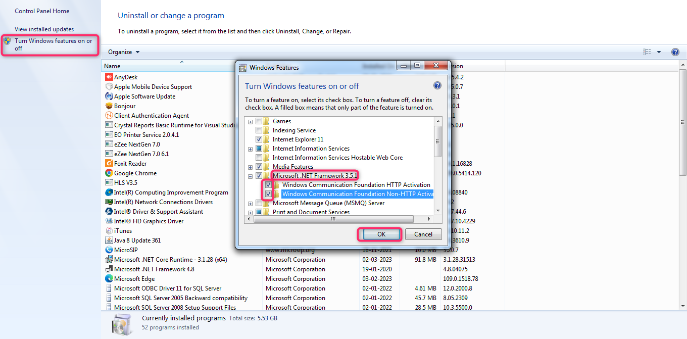Image resolution: width=687 pixels, height=339 pixels.
Task: Expand the Games feature node
Action: point(250,121)
